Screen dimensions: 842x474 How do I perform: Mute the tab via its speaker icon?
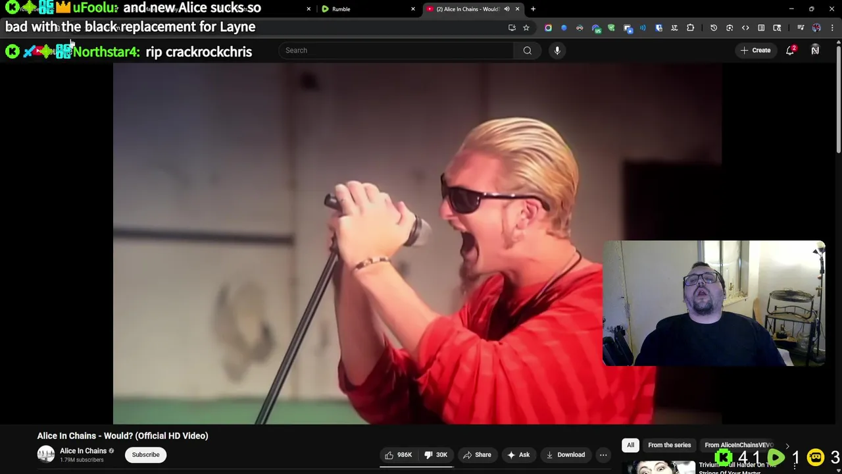pos(507,9)
